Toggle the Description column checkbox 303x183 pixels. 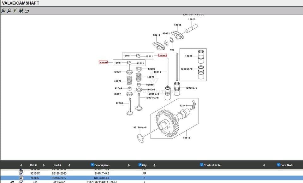click(92, 165)
